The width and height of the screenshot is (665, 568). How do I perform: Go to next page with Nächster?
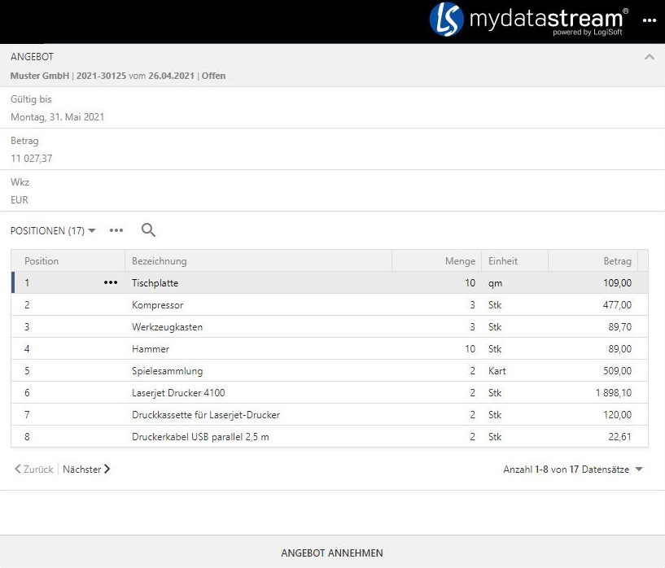click(86, 470)
